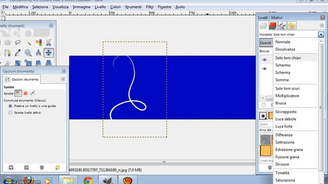Set Sposta mode to layer
Image resolution: width=328 pixels, height=184 pixels.
(x=18, y=93)
